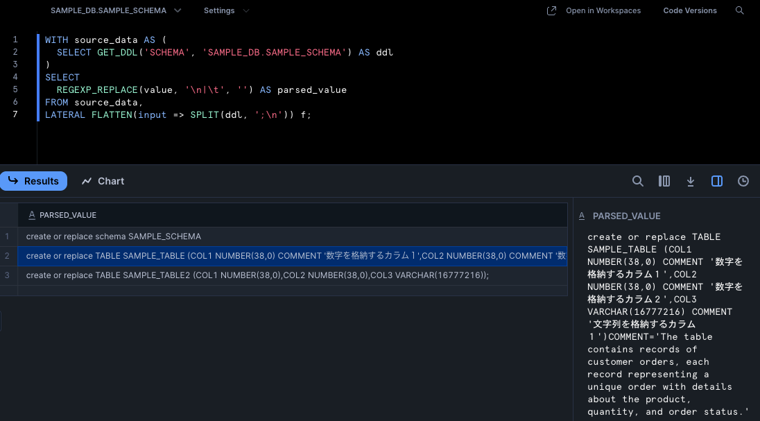This screenshot has width=760, height=421.
Task: Select the SAMPLE_TABLE2 result row
Action: [292, 275]
